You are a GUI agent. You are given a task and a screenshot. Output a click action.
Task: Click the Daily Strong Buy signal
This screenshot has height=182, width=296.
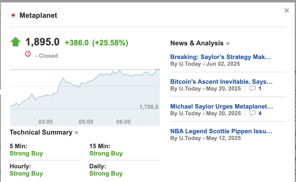click(x=106, y=173)
